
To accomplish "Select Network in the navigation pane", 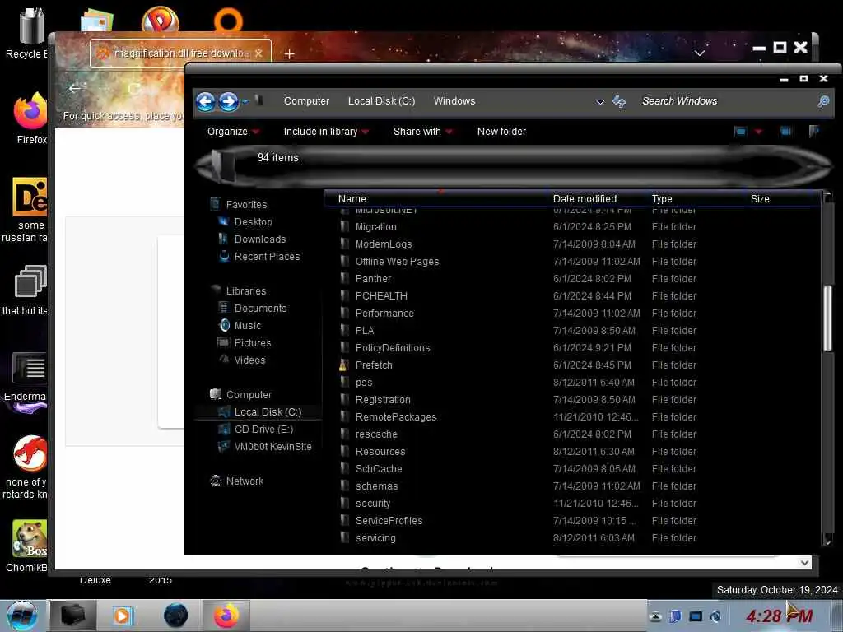I will click(x=245, y=481).
